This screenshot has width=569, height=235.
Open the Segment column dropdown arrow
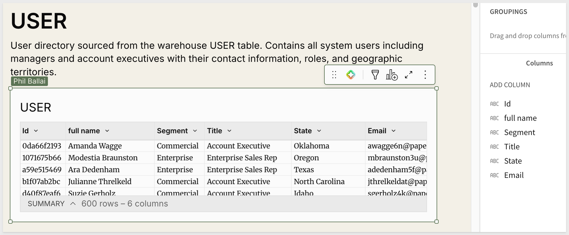tap(195, 131)
